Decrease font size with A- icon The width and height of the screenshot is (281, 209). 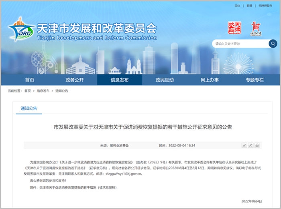244,145
